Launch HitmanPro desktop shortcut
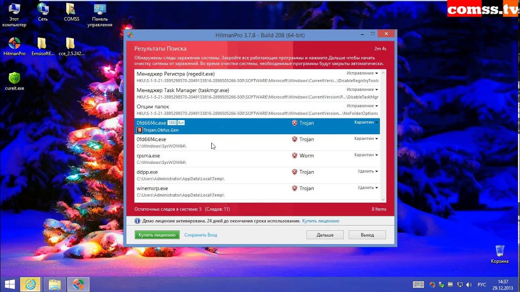 point(14,46)
